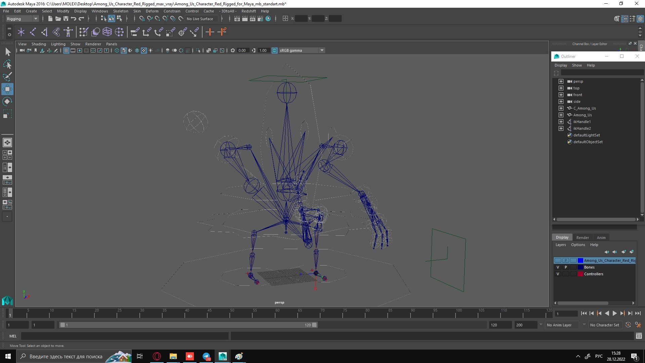Viewport: 645px width, 363px height.
Task: Open the Skeleton menu
Action: point(121,11)
